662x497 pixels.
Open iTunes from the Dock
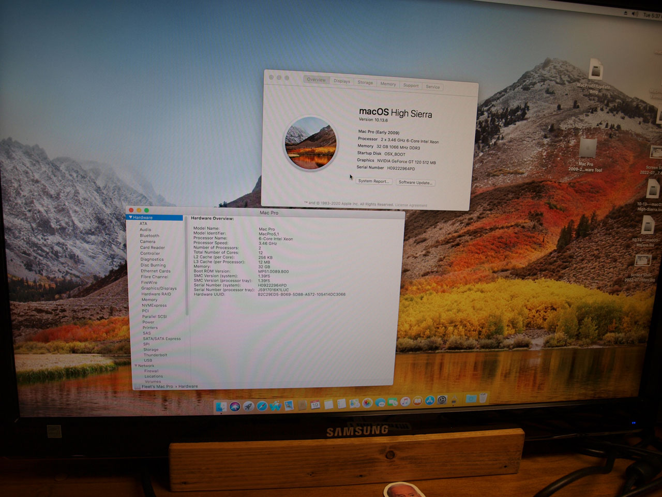405,401
